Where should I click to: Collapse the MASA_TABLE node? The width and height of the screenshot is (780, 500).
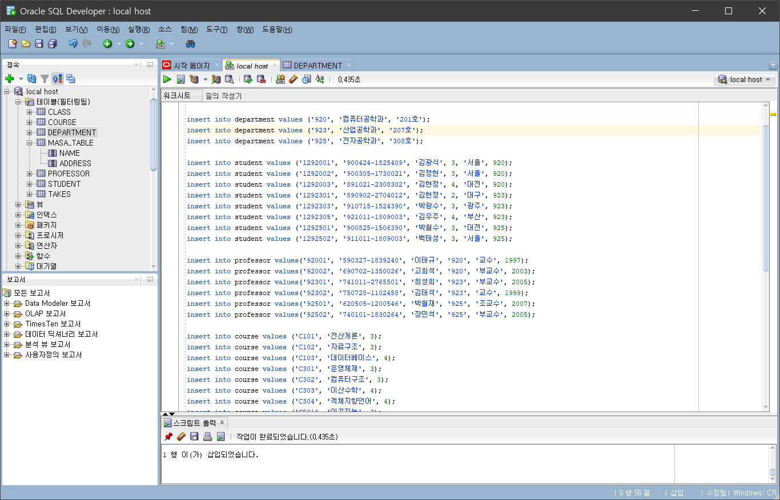[x=30, y=142]
